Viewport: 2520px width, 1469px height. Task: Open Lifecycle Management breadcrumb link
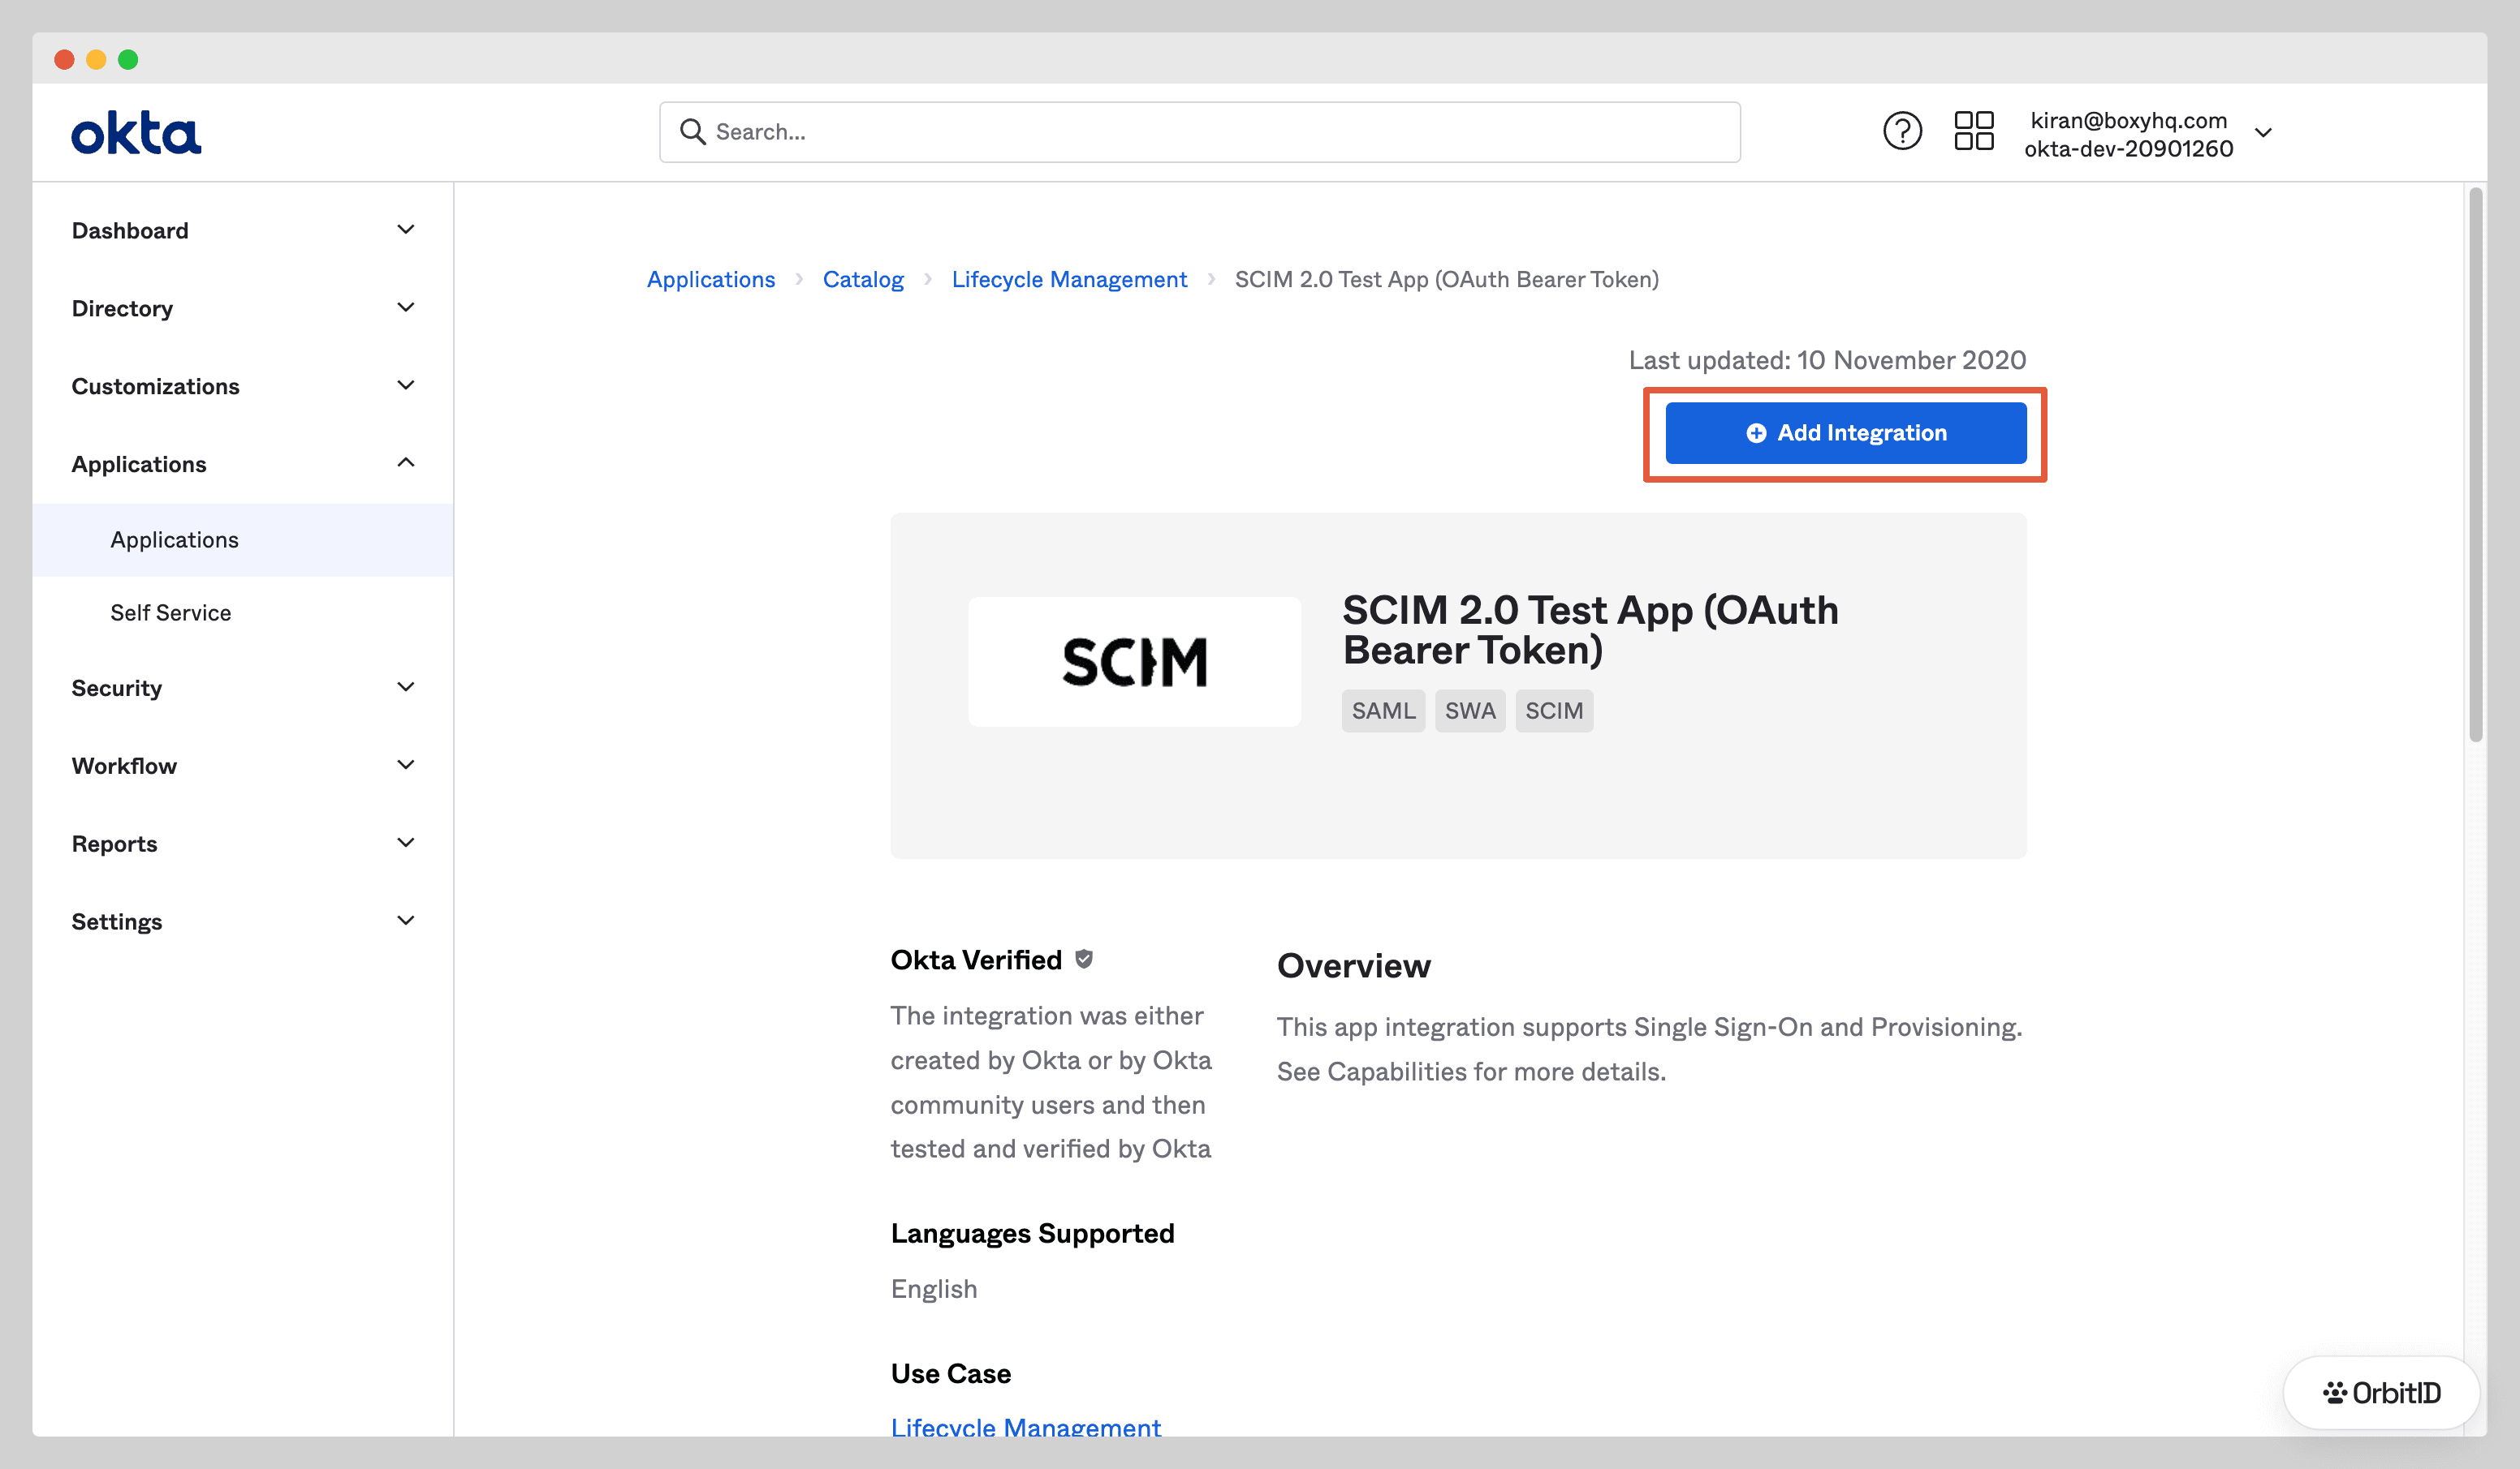1069,280
